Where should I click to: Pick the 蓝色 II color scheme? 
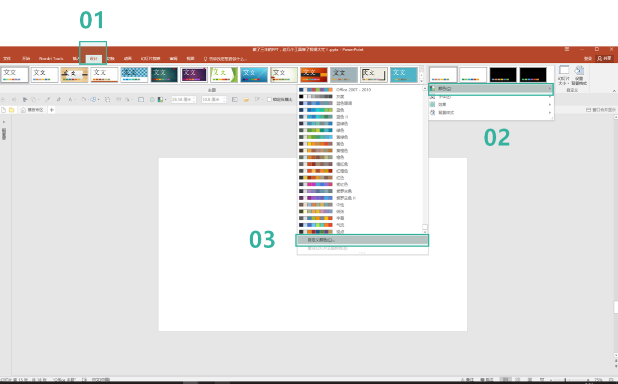tap(360, 117)
